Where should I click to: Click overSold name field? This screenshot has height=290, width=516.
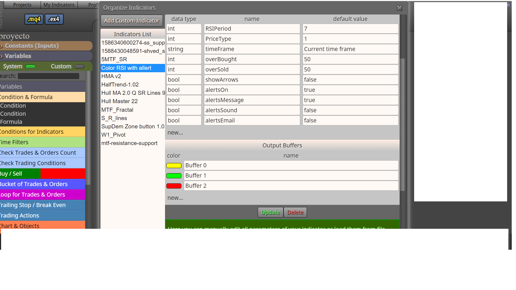pos(252,70)
